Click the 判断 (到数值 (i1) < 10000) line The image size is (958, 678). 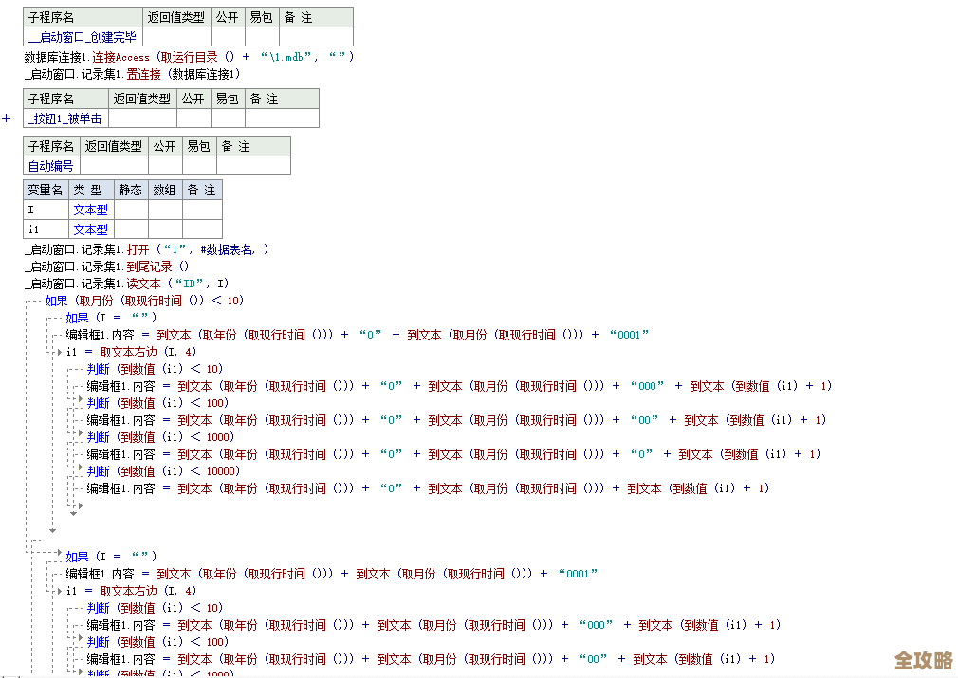pos(162,471)
